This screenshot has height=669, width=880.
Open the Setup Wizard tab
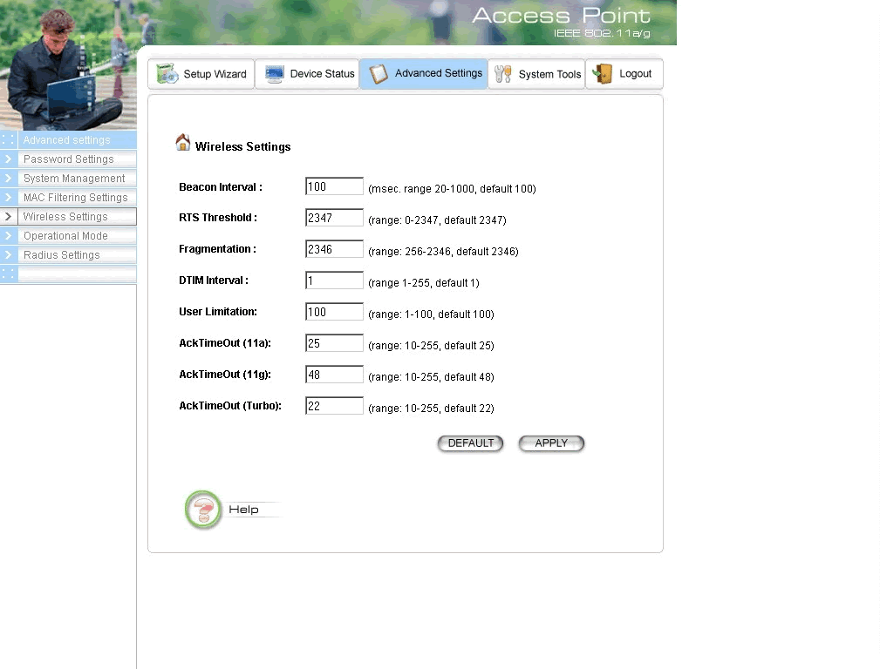tap(201, 74)
